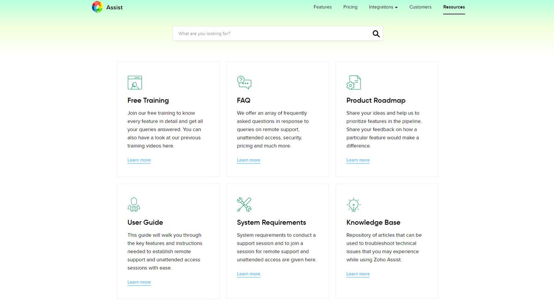Open Learn more under System Requirements
The width and height of the screenshot is (554, 302).
point(248,273)
